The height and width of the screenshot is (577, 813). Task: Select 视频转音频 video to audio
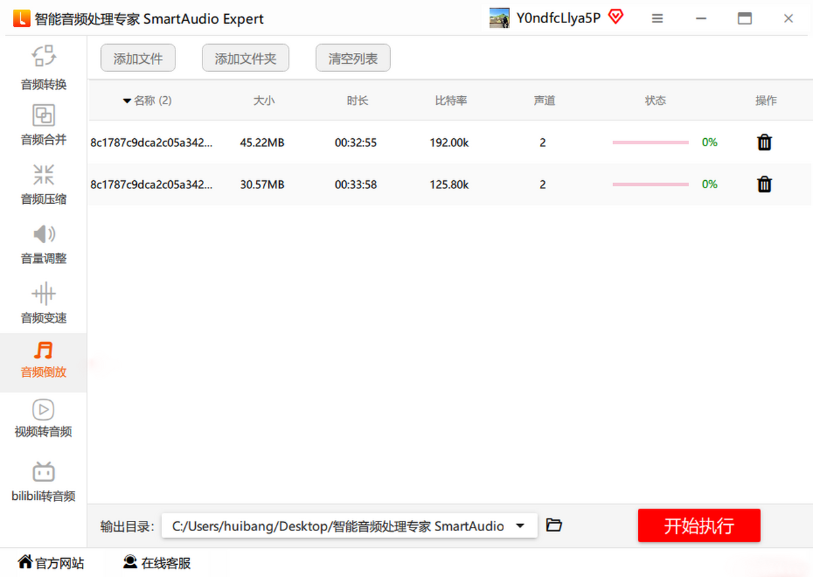[x=43, y=419]
